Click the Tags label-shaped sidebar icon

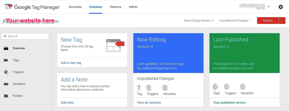pyautogui.click(x=6, y=60)
